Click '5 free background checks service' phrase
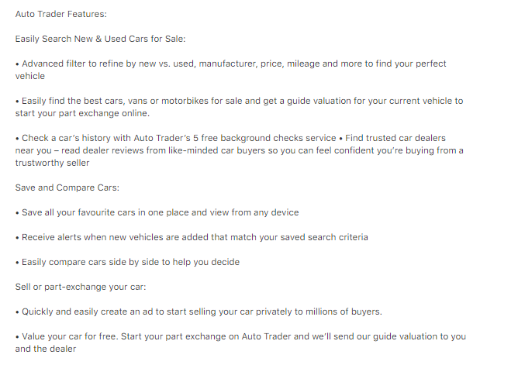The height and width of the screenshot is (365, 518). 264,138
